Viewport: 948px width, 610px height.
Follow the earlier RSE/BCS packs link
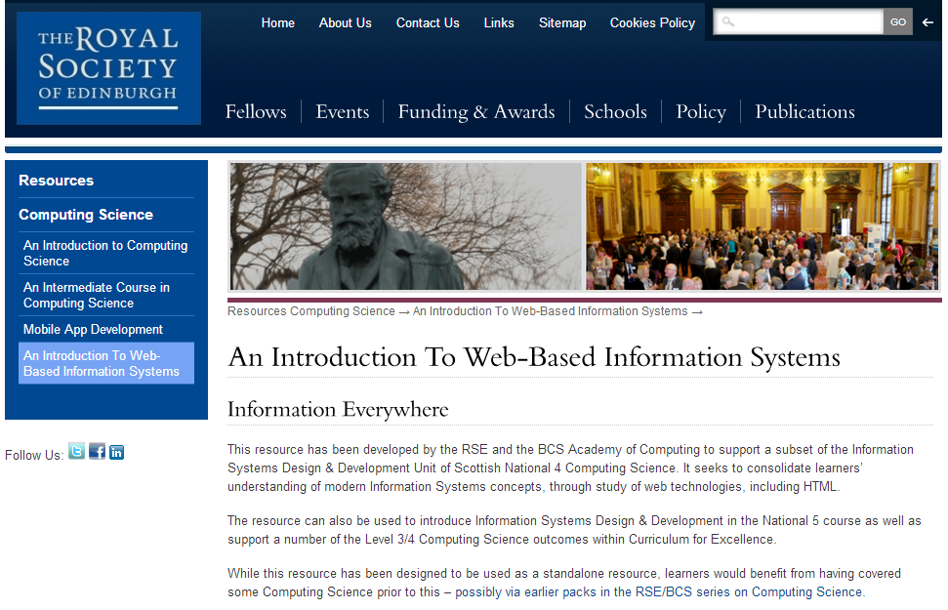(x=658, y=591)
